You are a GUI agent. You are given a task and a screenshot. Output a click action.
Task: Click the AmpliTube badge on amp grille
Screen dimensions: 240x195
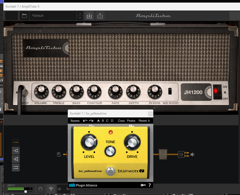tap(46, 48)
